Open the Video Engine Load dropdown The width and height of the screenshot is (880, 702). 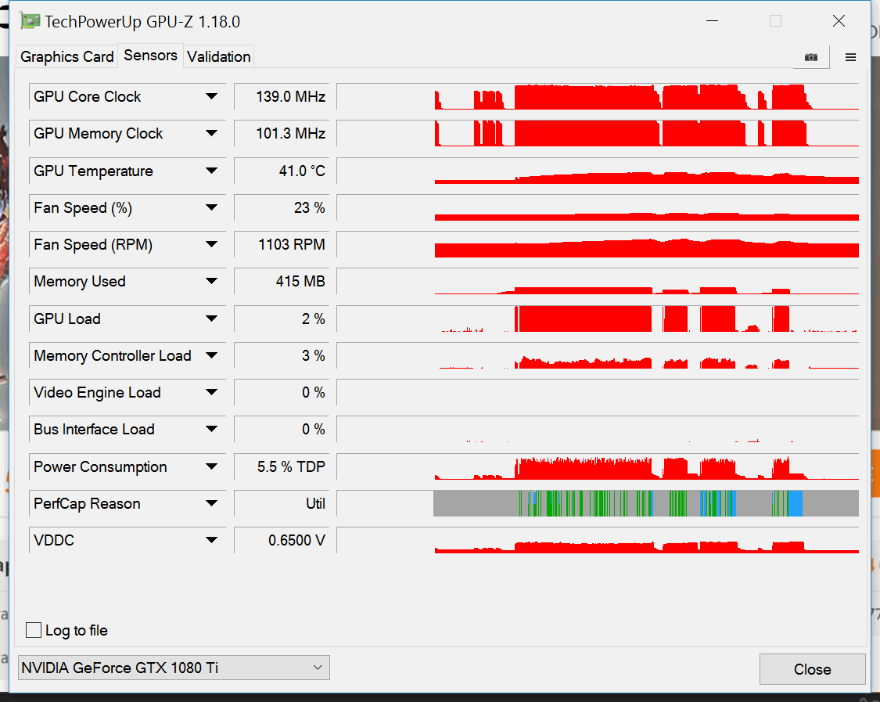[x=211, y=393]
